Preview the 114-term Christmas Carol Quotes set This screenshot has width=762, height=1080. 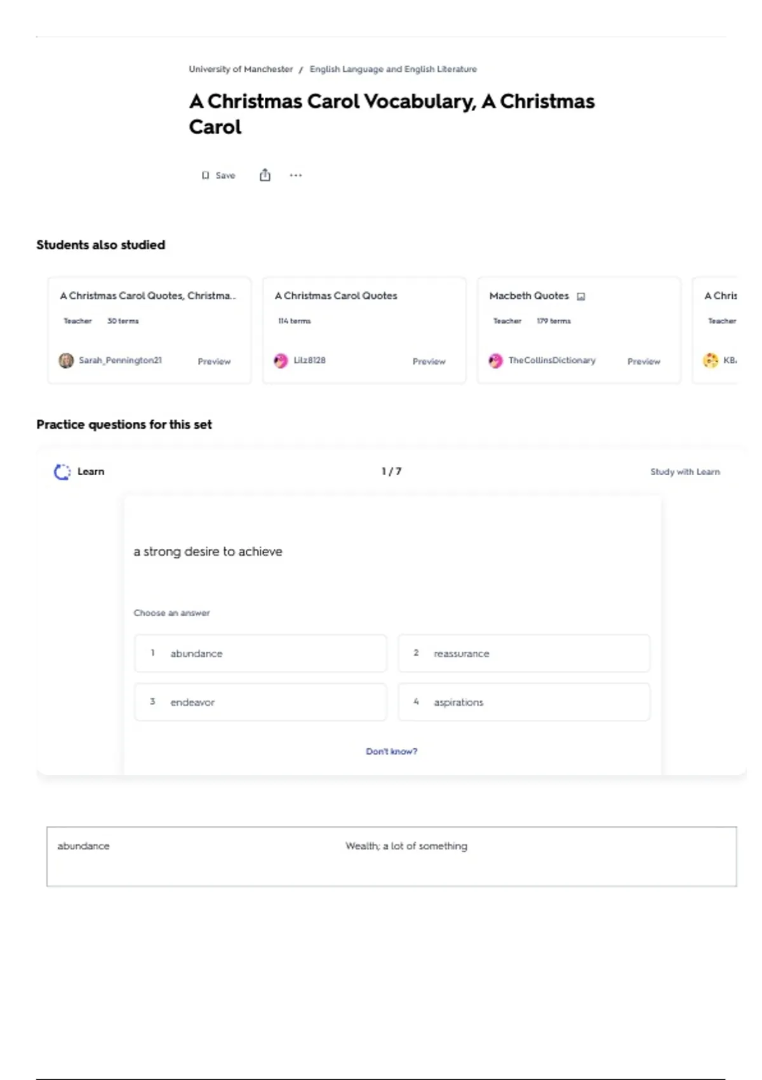[x=429, y=361]
